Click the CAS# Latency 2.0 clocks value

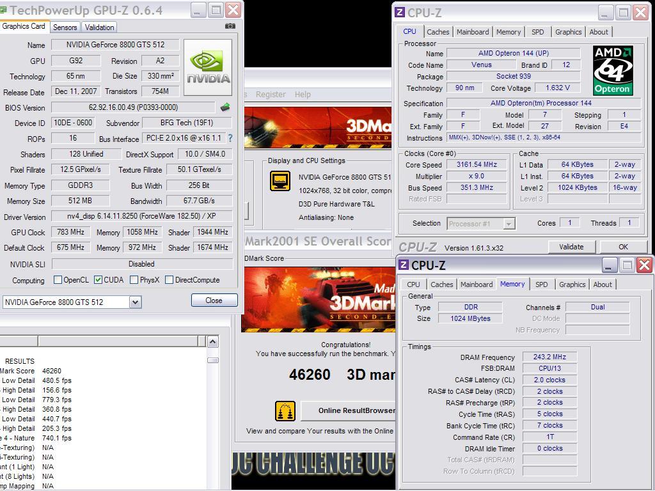pyautogui.click(x=549, y=380)
